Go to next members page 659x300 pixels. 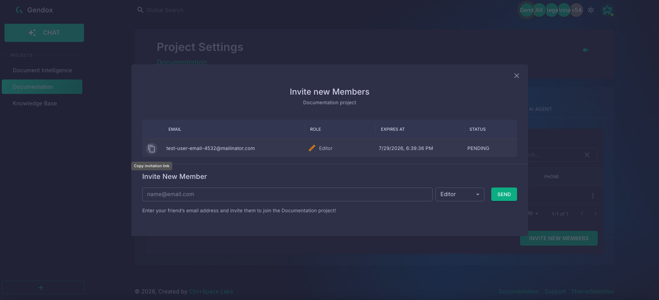[595, 214]
